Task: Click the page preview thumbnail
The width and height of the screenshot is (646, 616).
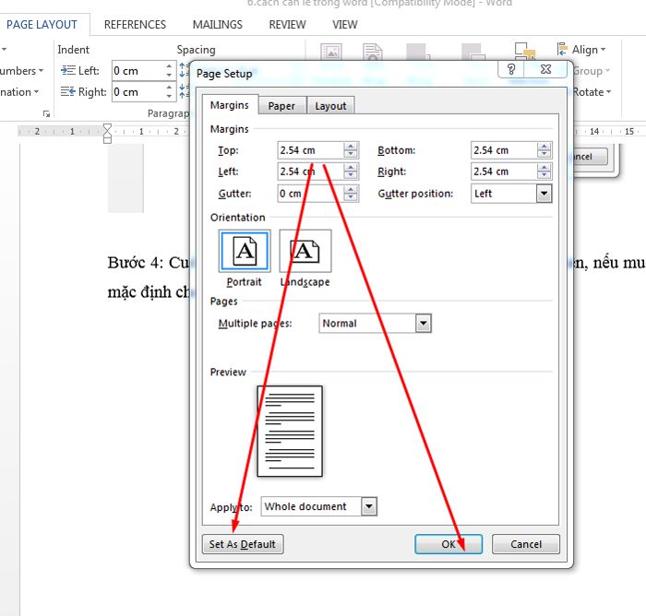Action: tap(290, 431)
